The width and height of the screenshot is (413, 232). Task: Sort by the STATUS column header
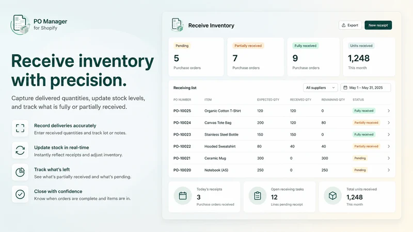click(358, 100)
